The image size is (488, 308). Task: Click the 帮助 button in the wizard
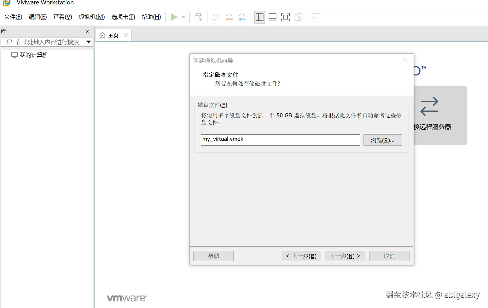click(x=213, y=256)
